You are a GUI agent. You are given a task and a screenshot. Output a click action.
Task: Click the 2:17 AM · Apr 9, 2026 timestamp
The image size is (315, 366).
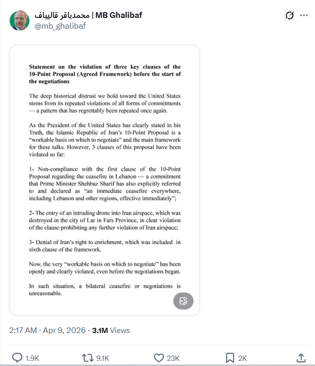(x=46, y=330)
